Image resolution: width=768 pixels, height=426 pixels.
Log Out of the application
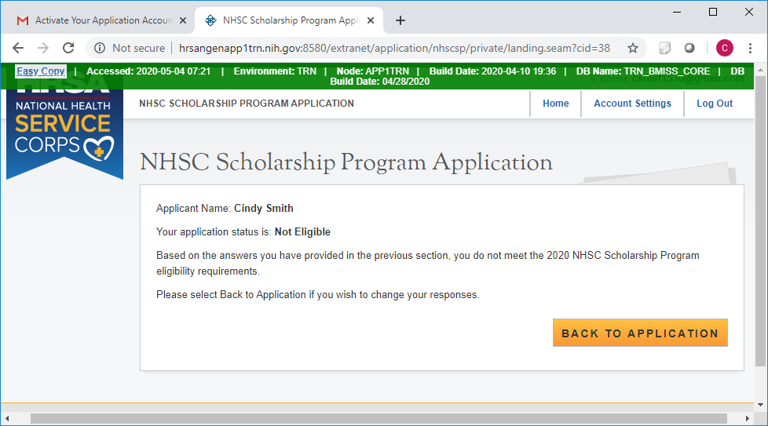(x=714, y=104)
